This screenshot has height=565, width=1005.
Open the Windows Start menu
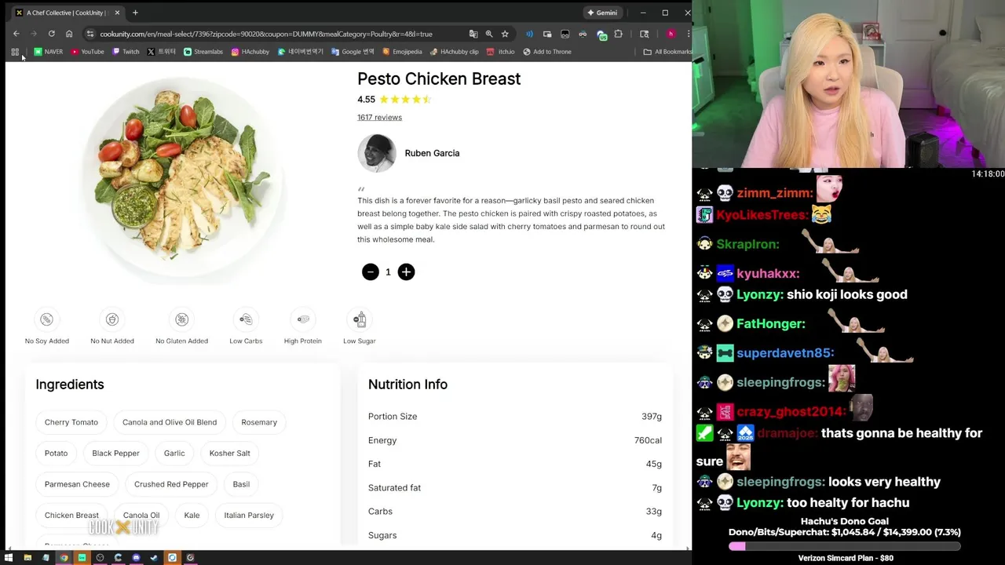(x=9, y=558)
